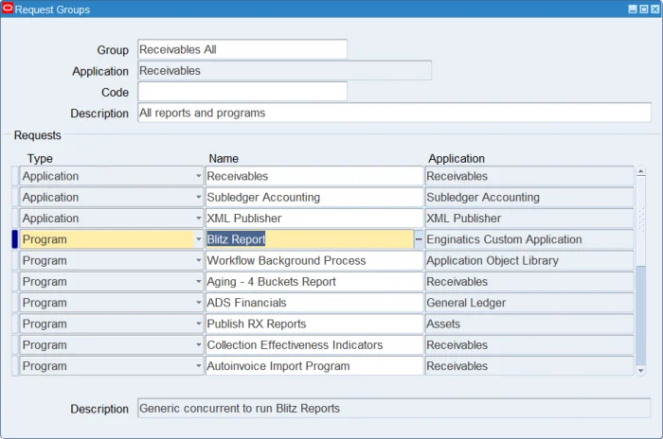Close the Request Groups window
Image resolution: width=663 pixels, height=439 pixels.
(654, 9)
